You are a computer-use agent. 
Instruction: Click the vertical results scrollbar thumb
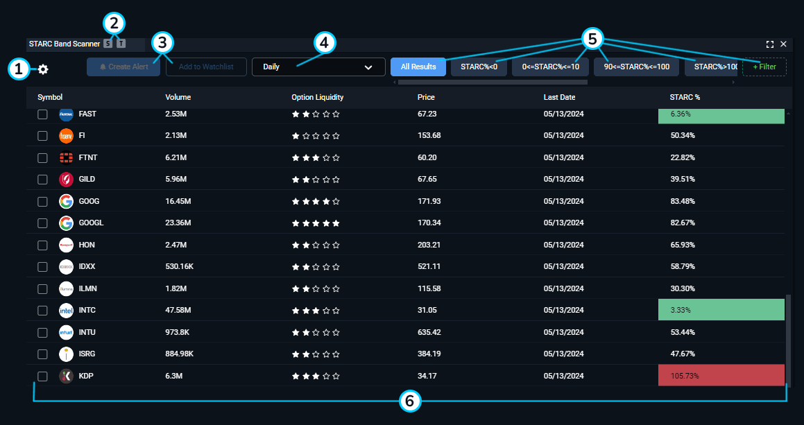tap(789, 340)
